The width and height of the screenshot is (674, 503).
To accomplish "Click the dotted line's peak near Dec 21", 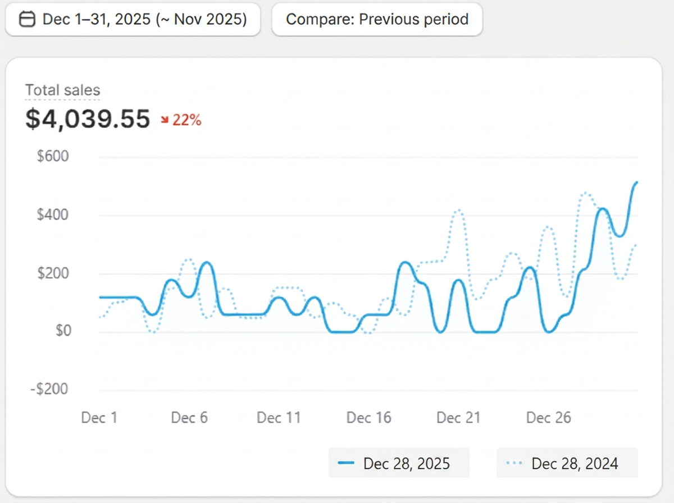I will pos(458,211).
